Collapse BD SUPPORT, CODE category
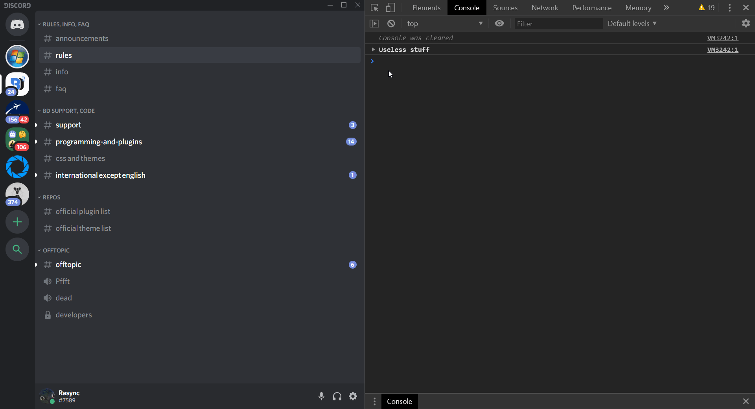 (x=66, y=111)
